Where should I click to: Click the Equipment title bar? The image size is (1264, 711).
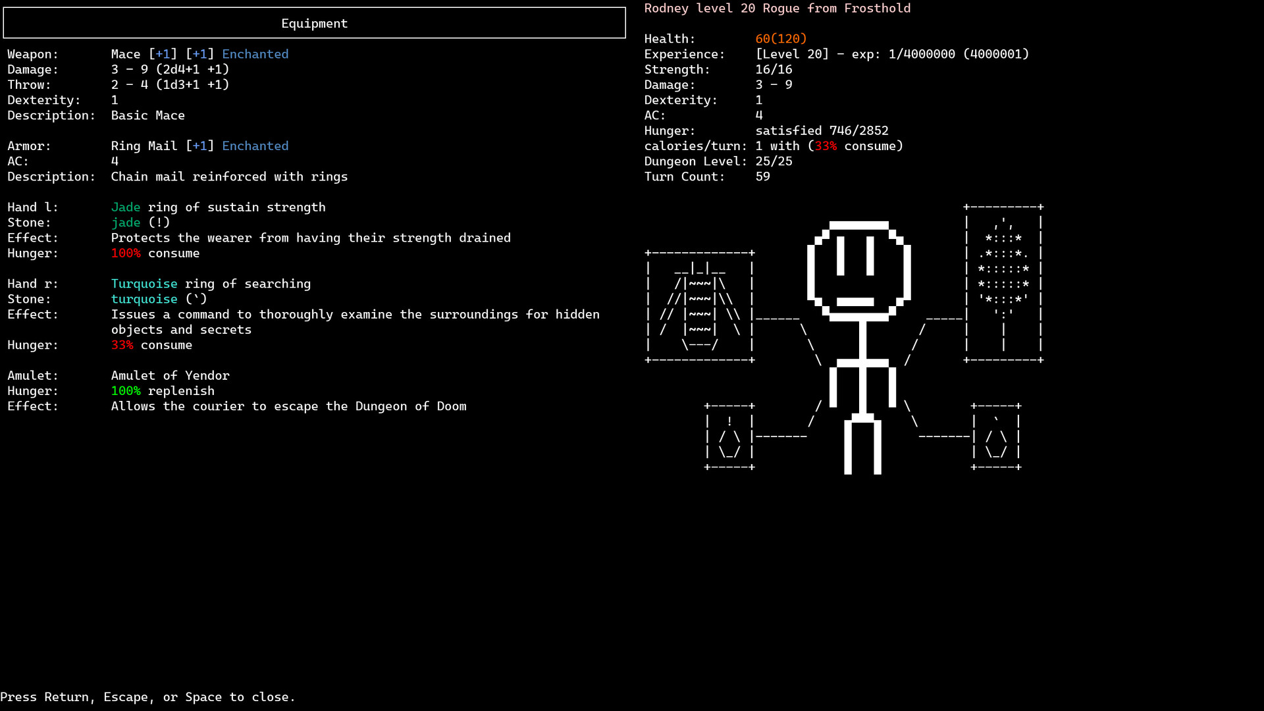click(x=314, y=23)
